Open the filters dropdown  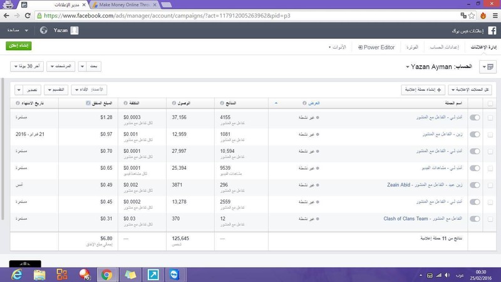(x=61, y=66)
